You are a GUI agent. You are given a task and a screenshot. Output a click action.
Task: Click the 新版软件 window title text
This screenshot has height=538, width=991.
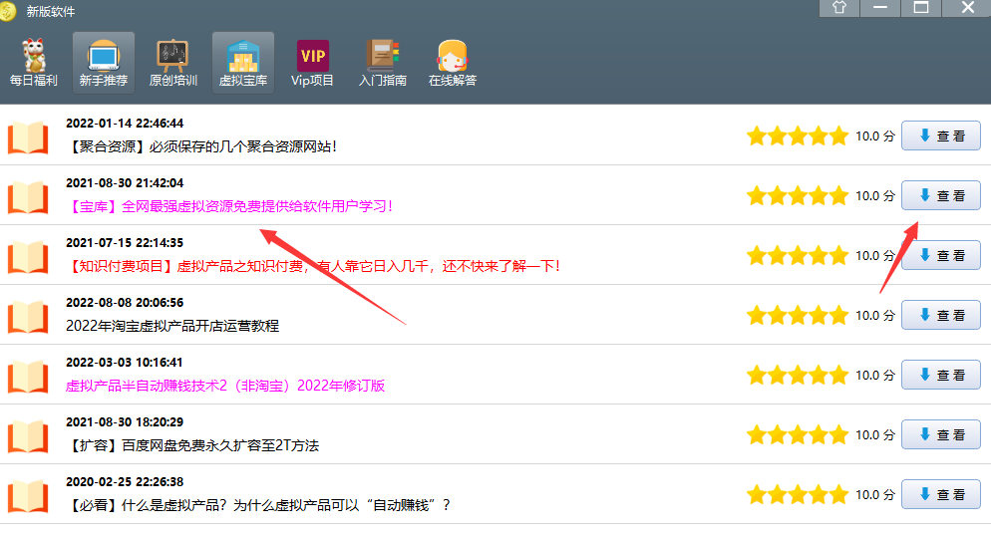click(x=51, y=11)
